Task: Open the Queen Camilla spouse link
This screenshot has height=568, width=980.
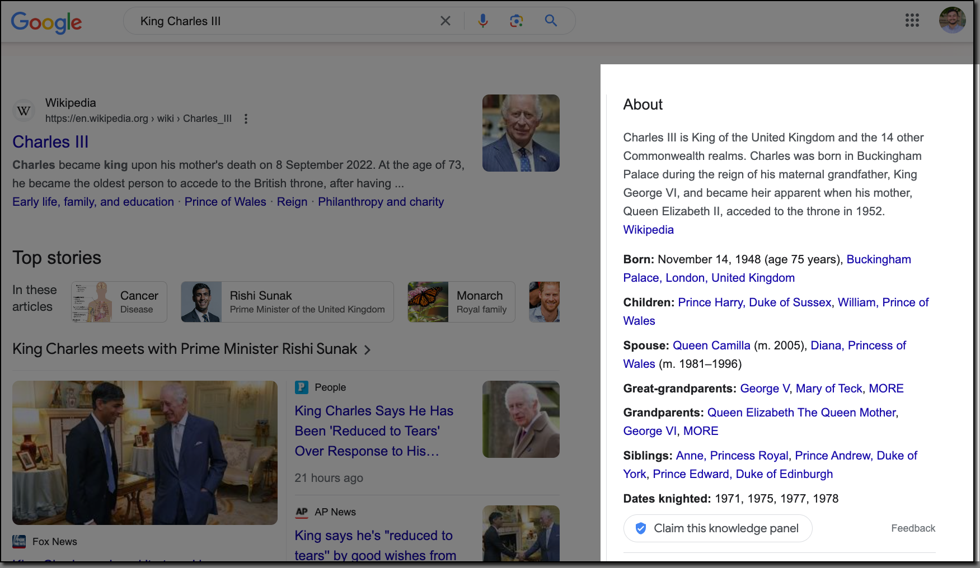Action: tap(711, 345)
